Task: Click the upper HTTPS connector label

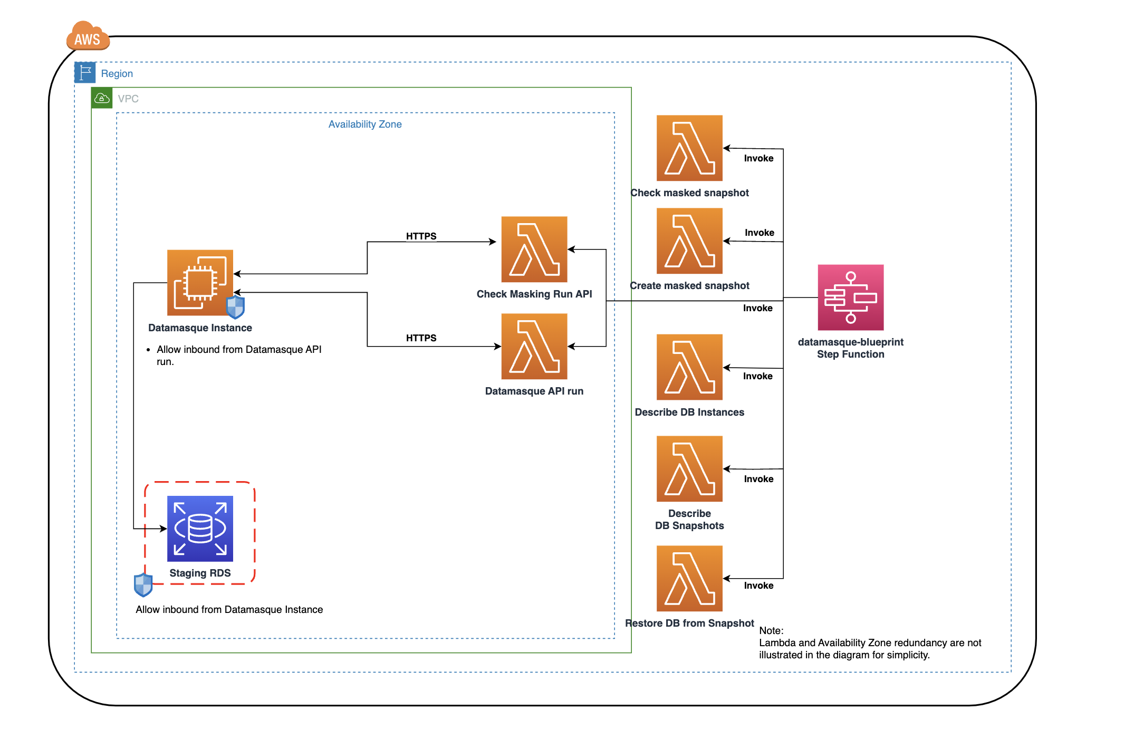Action: coord(421,236)
